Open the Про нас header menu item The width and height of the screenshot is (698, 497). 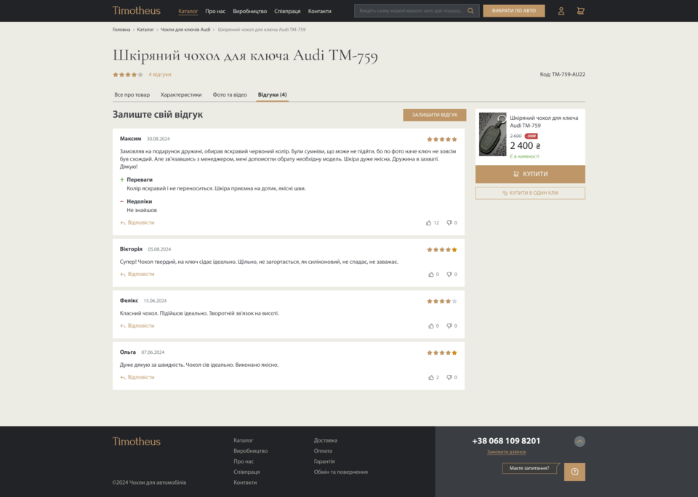[x=215, y=11]
